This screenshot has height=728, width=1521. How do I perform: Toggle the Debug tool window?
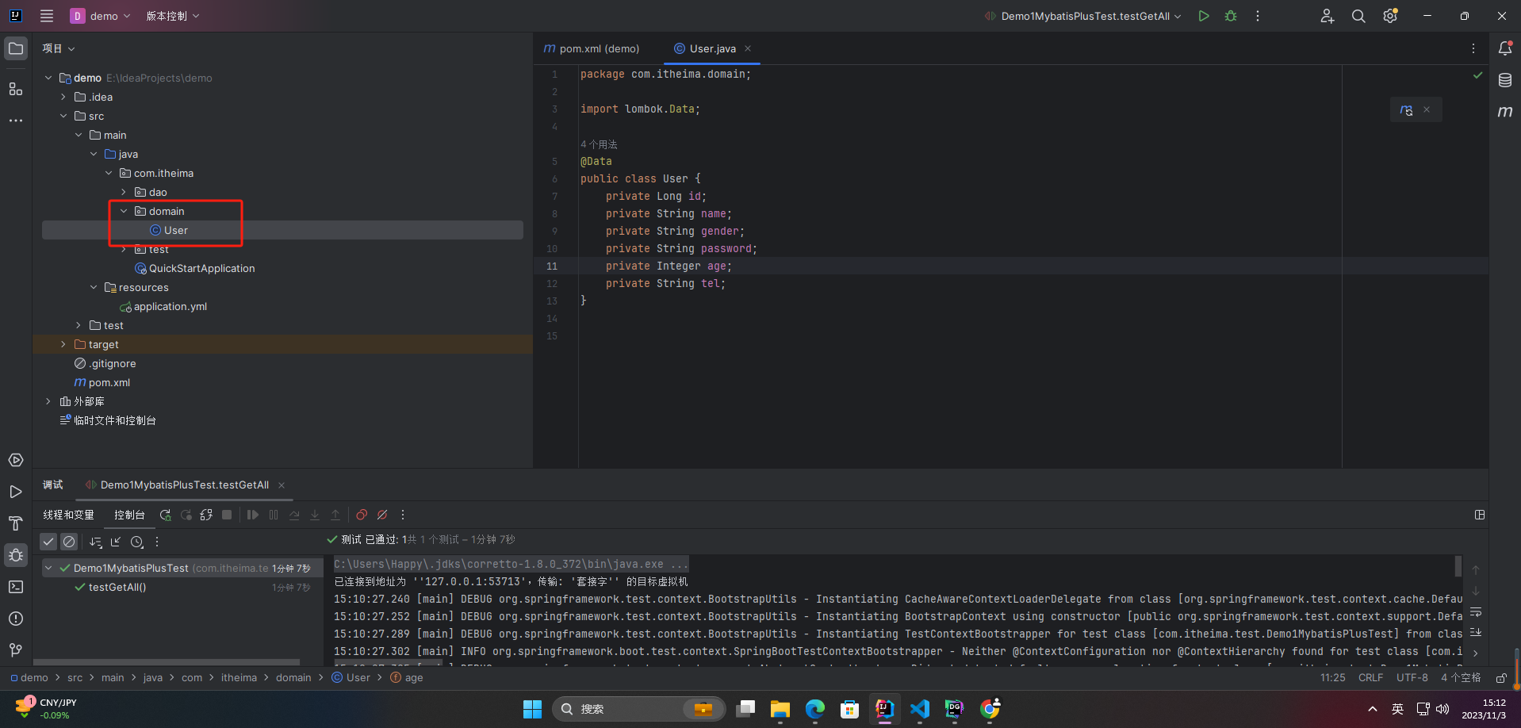(x=16, y=555)
